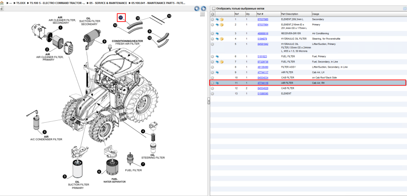Click the blue arrow icon for part 87037985
The width and height of the screenshot is (407, 196).
pyautogui.click(x=217, y=20)
